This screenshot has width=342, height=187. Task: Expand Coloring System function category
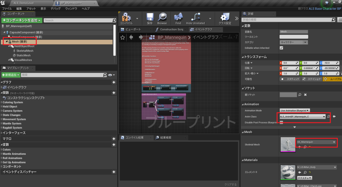click(x=2, y=102)
